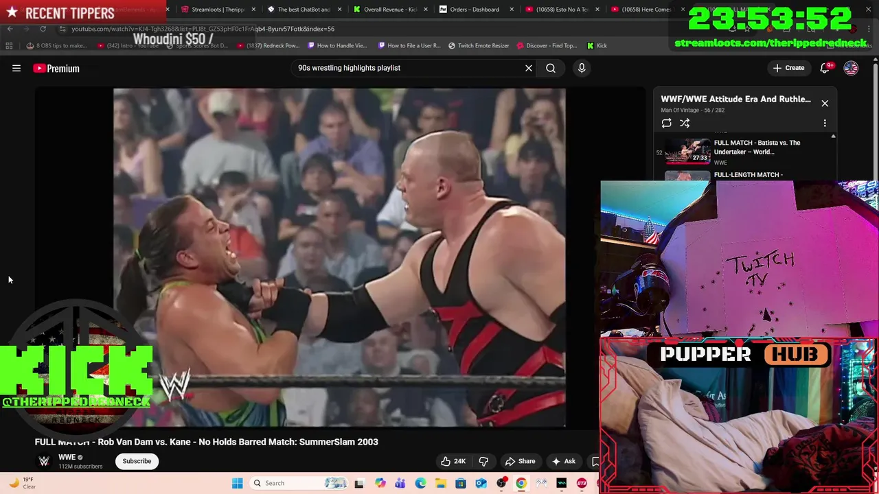Open Microsoft Store on taskbar
This screenshot has width=879, height=494.
[x=461, y=483]
